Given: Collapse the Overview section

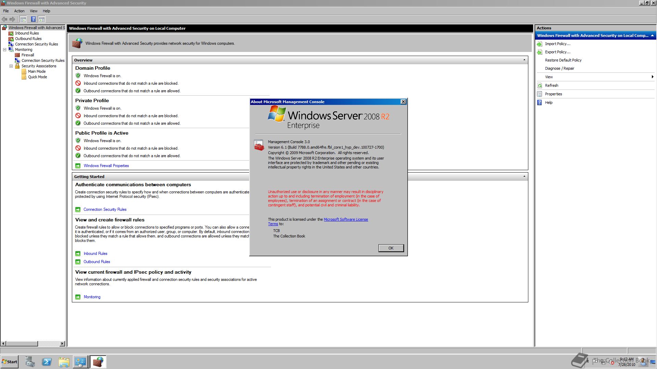Looking at the screenshot, I should [524, 60].
